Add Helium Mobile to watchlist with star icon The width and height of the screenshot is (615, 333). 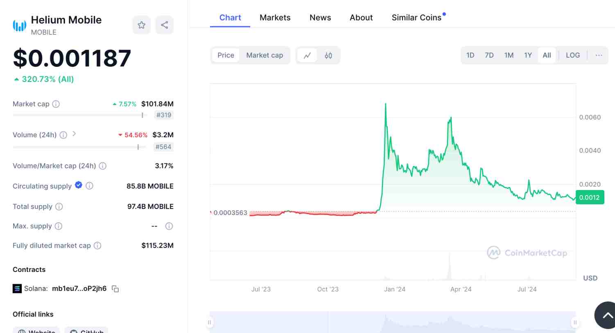[x=141, y=25]
